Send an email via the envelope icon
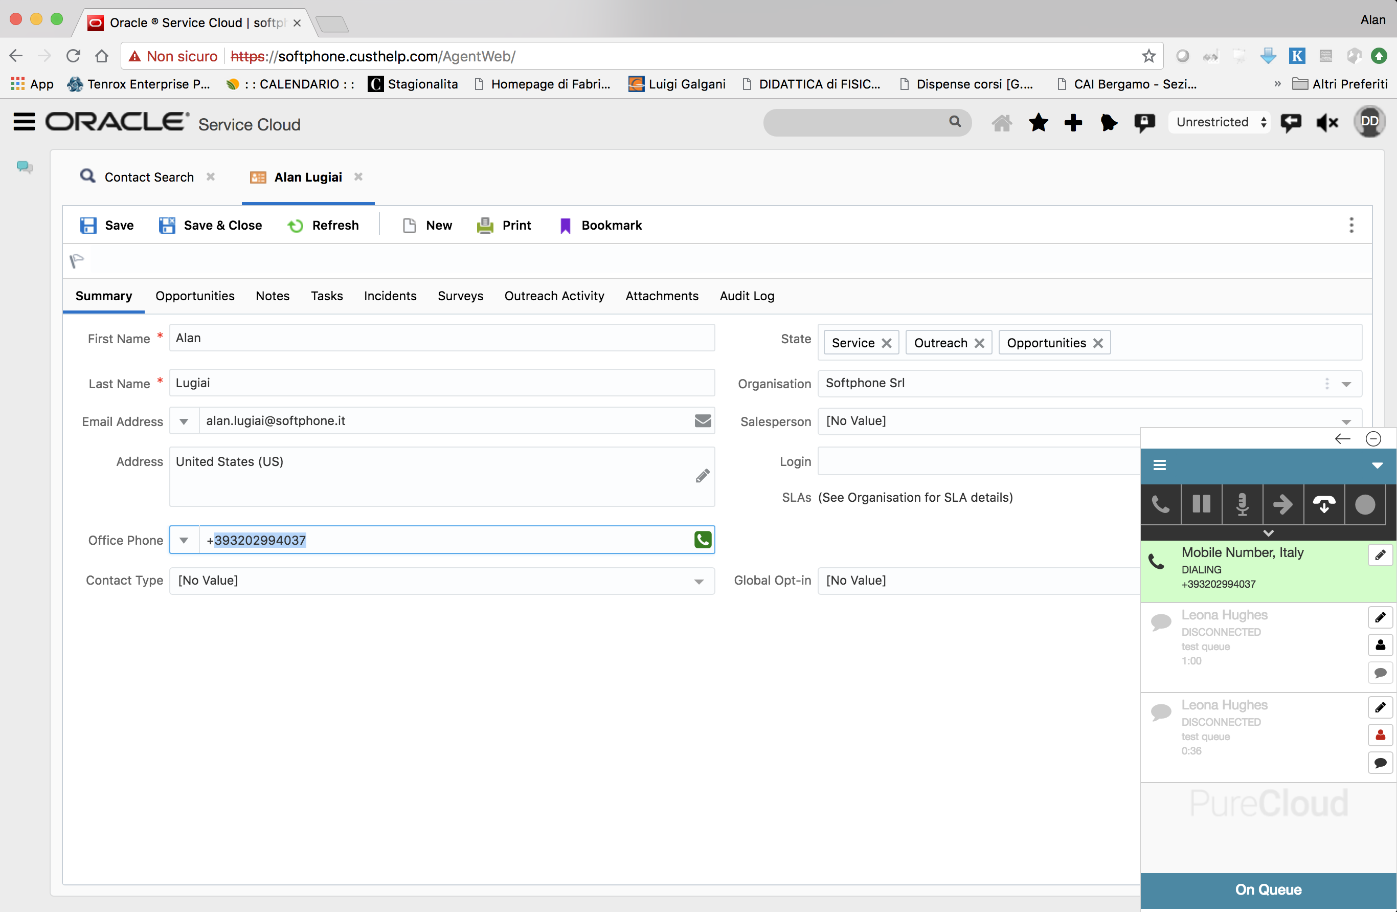The image size is (1397, 912). (702, 420)
